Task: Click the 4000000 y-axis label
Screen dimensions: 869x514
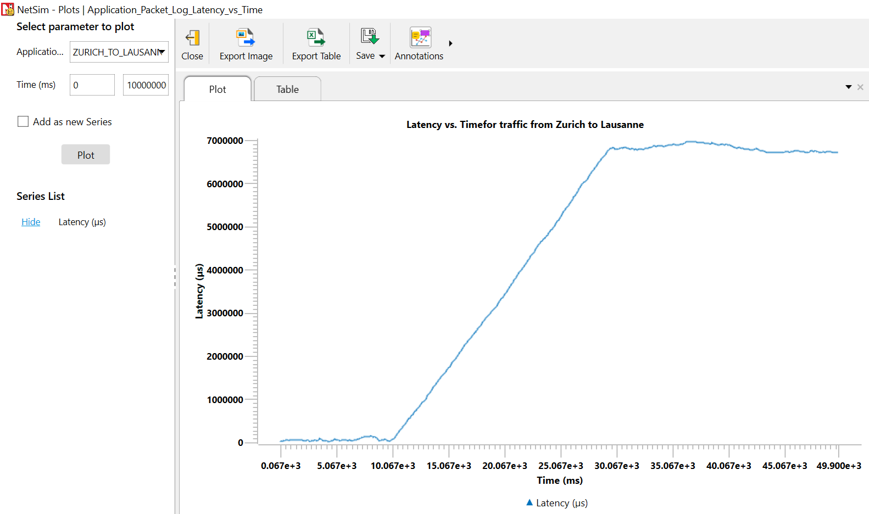Action: pos(225,270)
